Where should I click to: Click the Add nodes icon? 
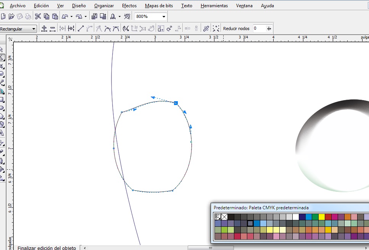coord(44,29)
